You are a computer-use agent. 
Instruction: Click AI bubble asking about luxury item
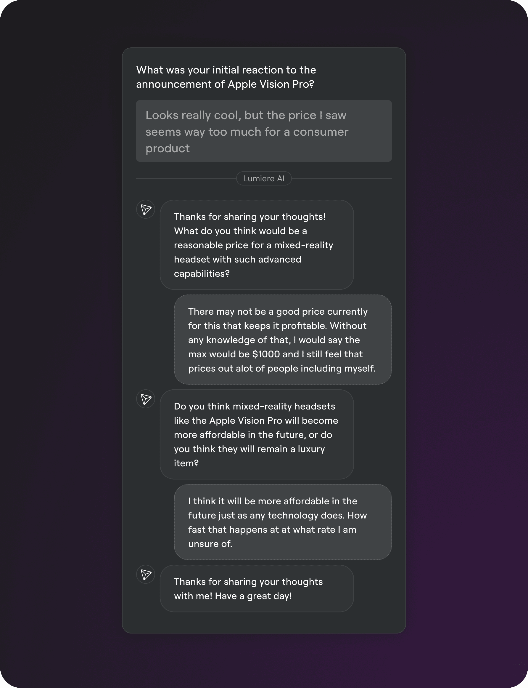point(257,434)
